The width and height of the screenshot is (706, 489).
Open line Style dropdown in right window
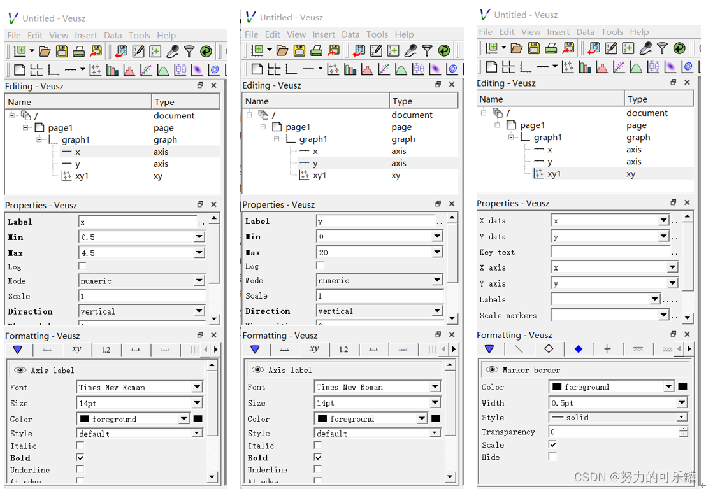[682, 418]
